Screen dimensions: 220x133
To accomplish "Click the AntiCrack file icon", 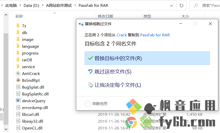I will click(x=18, y=73).
